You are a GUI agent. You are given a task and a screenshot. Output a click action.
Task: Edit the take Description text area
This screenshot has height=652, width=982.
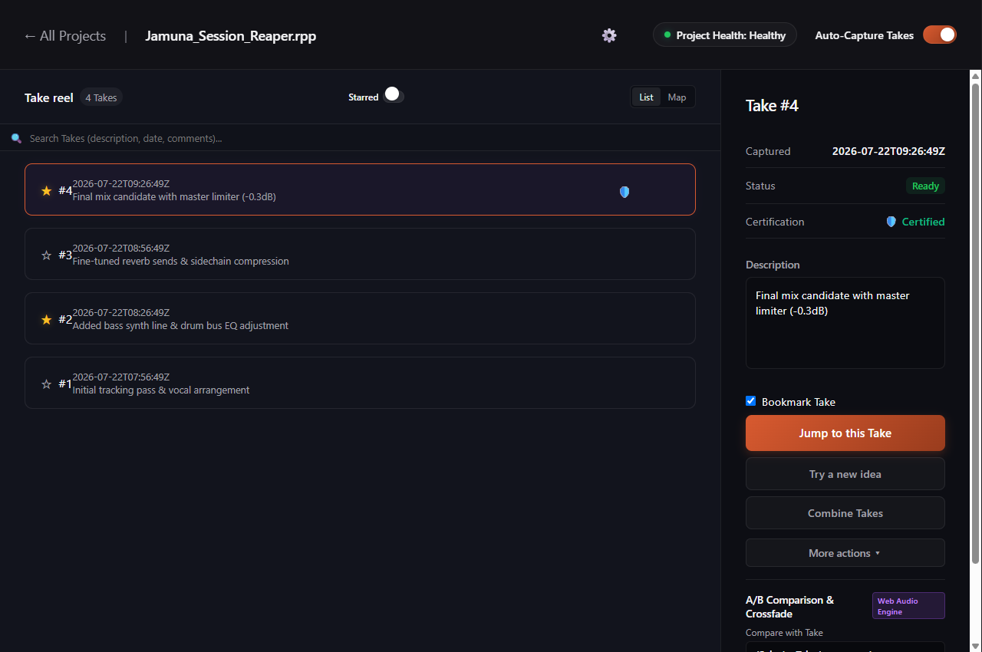click(845, 323)
